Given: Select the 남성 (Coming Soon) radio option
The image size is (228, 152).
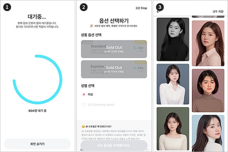Looking at the screenshot, I should (x=84, y=105).
